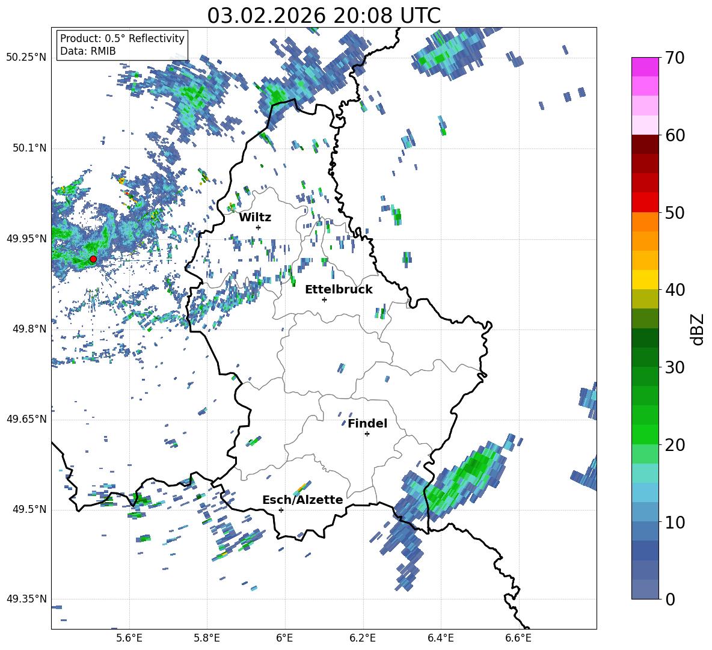Click the Data: RMIB text

coord(88,51)
